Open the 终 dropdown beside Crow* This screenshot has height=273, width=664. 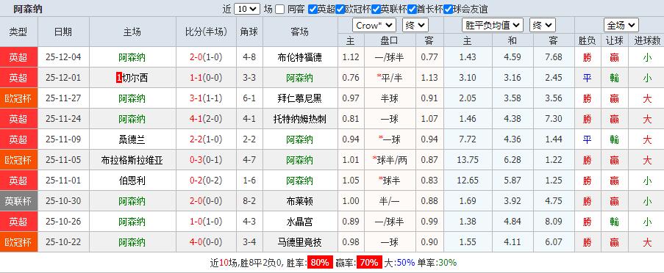click(x=415, y=26)
